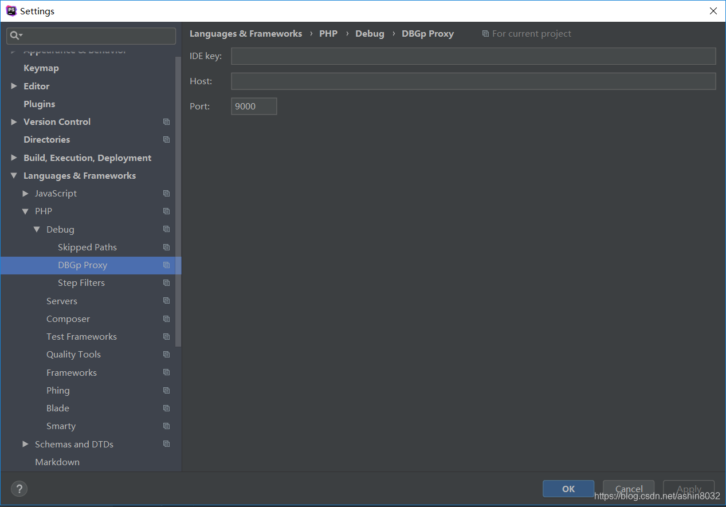Expand the JavaScript node
The height and width of the screenshot is (507, 726).
(x=25, y=194)
